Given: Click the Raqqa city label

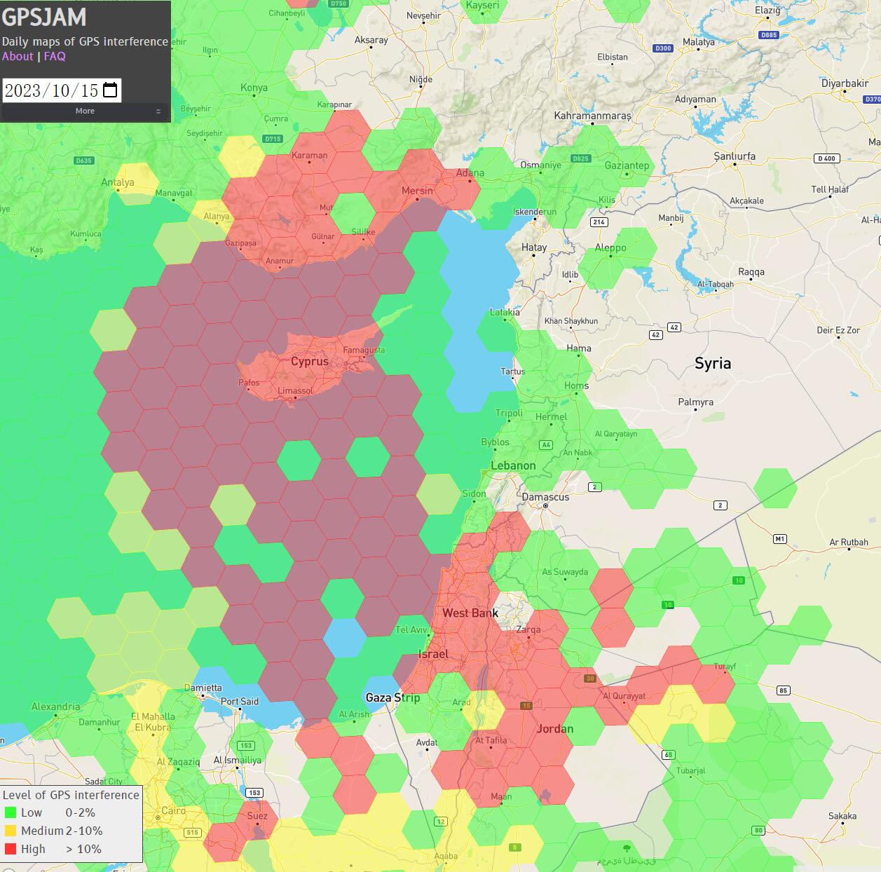Looking at the screenshot, I should [751, 272].
